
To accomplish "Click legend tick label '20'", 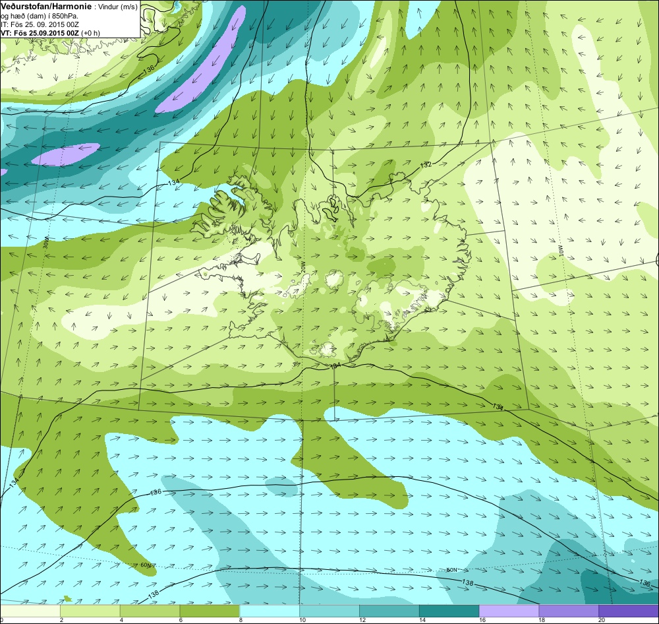I will click(602, 620).
